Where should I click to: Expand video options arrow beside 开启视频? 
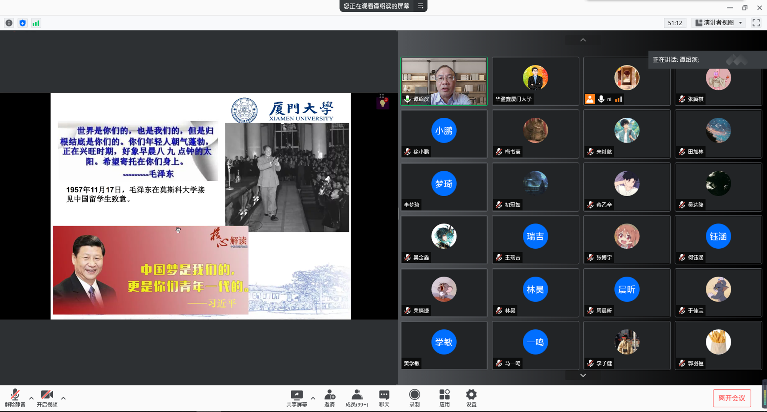click(x=63, y=398)
